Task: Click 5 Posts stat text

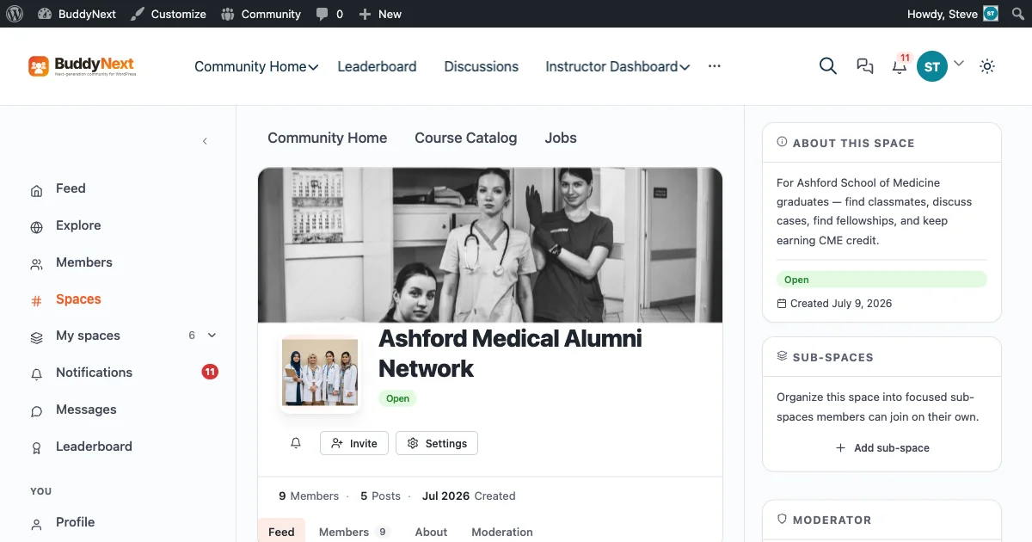Action: tap(380, 496)
